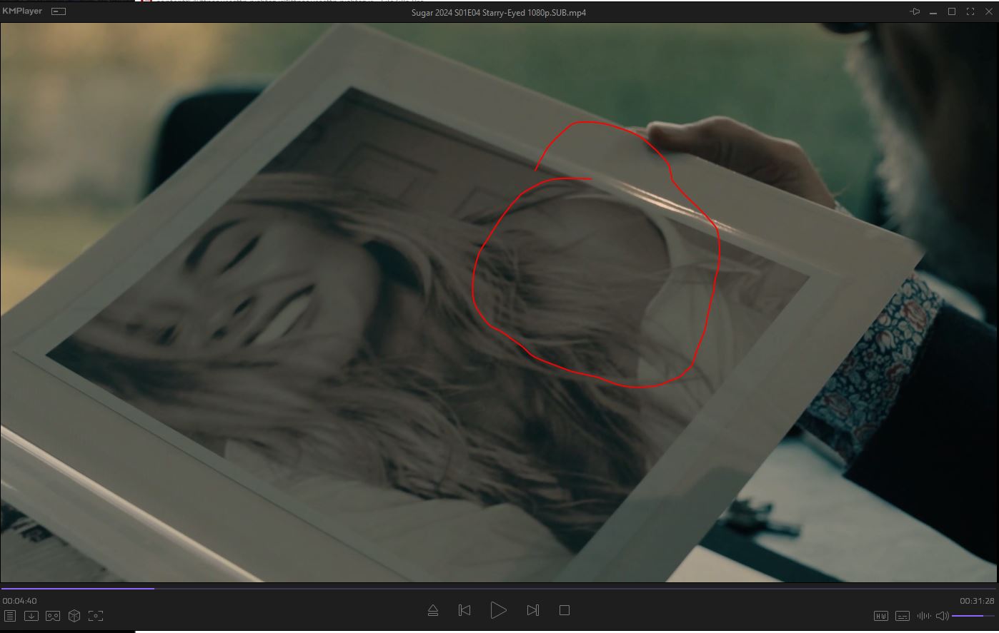Enter fullscreen mode from title bar
Image resolution: width=999 pixels, height=633 pixels.
coord(970,11)
